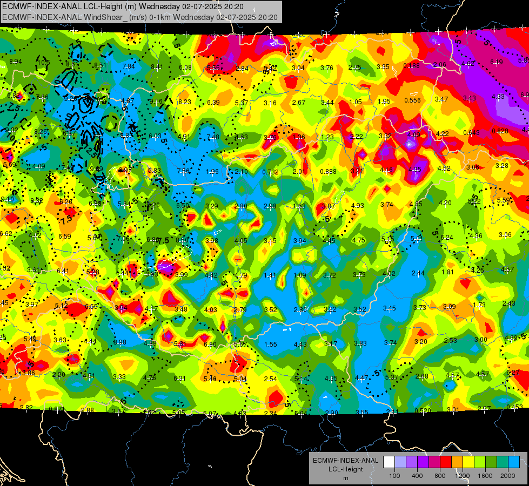Click the medium violet legend swatch left of 400

[x=412, y=462]
